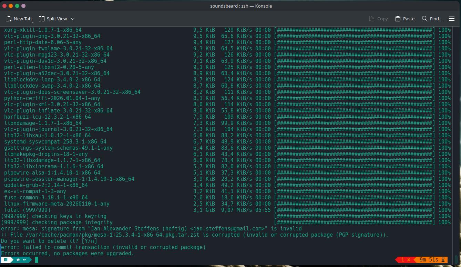The image size is (461, 267).
Task: Click the red error status indicator
Action: 406,260
